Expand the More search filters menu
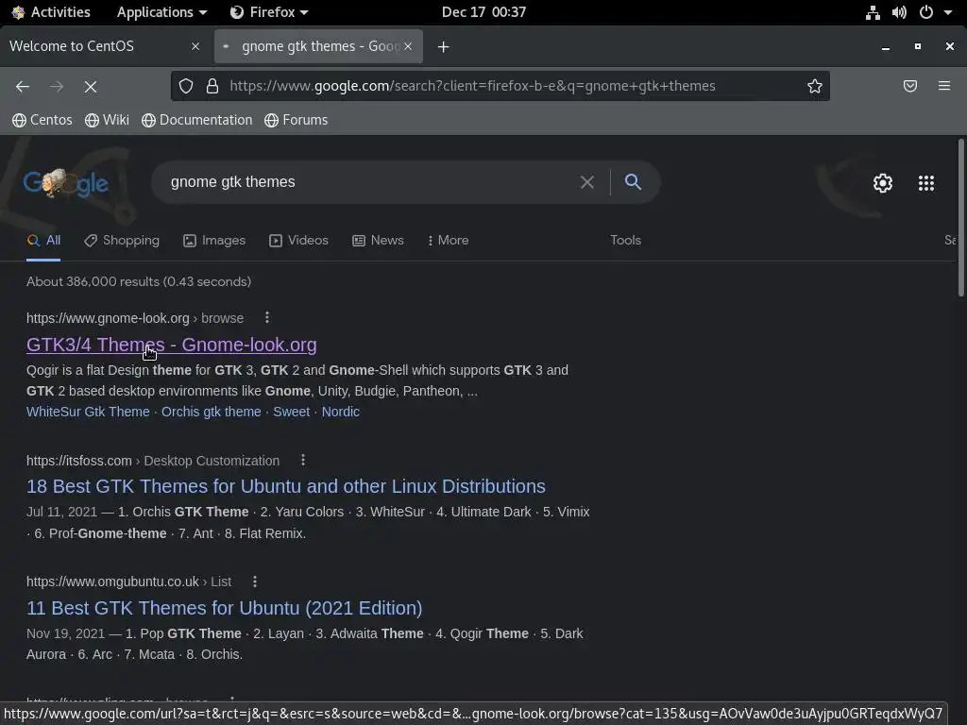 point(448,241)
